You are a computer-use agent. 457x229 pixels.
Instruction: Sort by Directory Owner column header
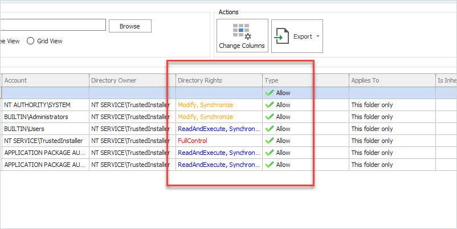click(x=132, y=80)
